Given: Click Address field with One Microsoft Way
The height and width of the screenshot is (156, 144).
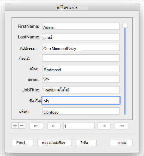Looking at the screenshot, I should [x=81, y=47].
